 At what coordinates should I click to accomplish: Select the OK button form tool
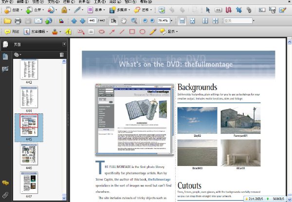218,10
